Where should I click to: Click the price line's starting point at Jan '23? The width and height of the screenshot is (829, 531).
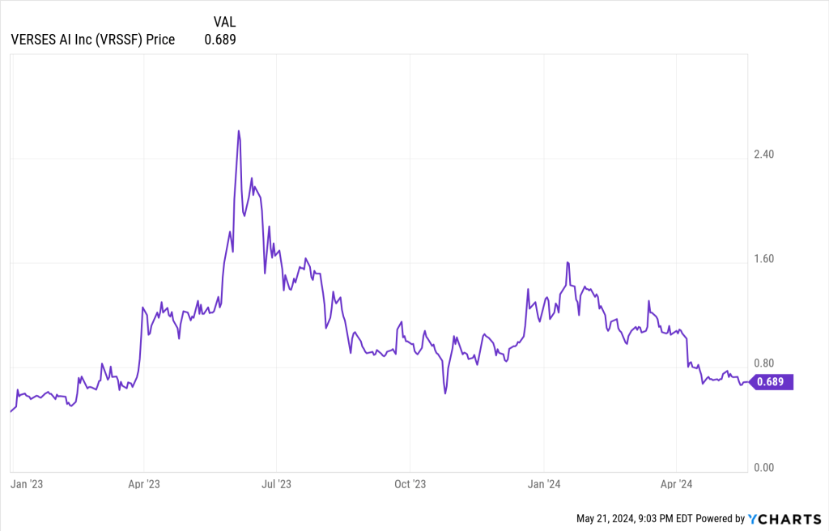coord(11,412)
